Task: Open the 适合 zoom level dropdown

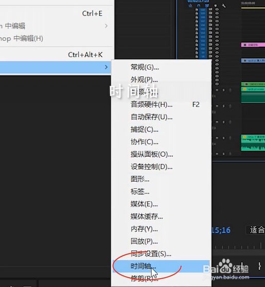Action: pos(256,230)
